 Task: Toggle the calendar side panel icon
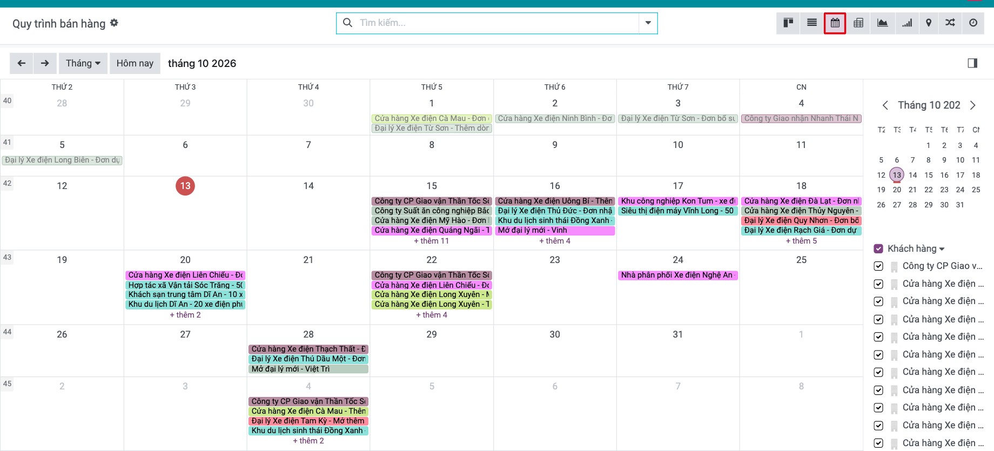[972, 63]
